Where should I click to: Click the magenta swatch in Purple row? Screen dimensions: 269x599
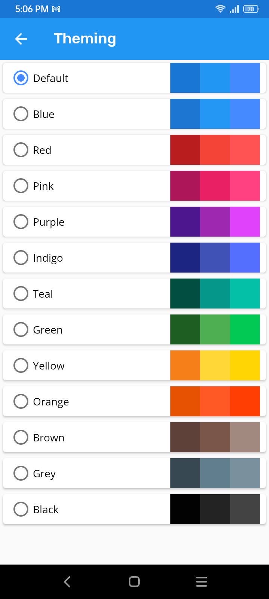[x=245, y=222]
